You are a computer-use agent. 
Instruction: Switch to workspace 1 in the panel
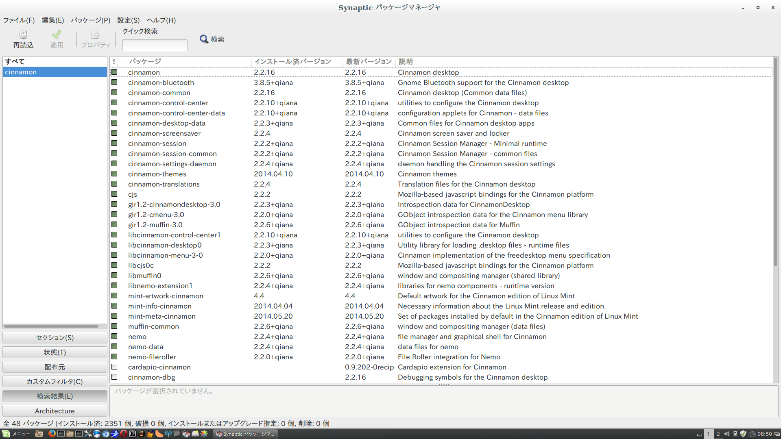(708, 434)
